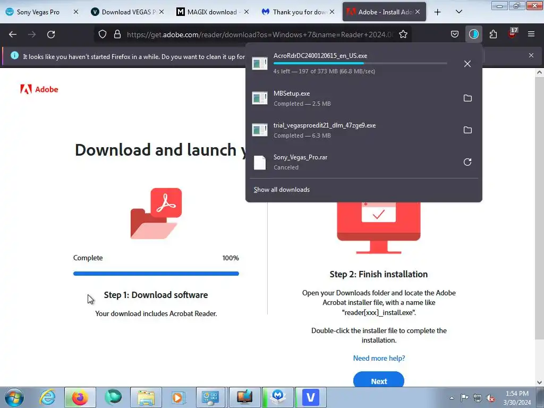
Task: Click the site security padlock icon
Action: point(117,35)
